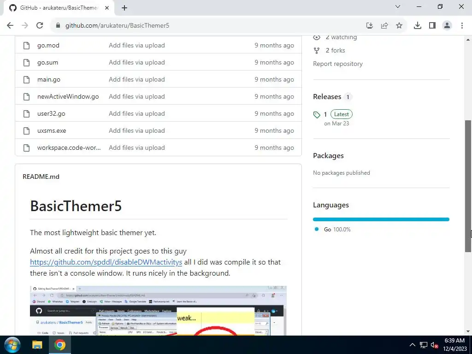Click the page vertical scrollbar thumb
The image size is (472, 354).
pos(468,186)
